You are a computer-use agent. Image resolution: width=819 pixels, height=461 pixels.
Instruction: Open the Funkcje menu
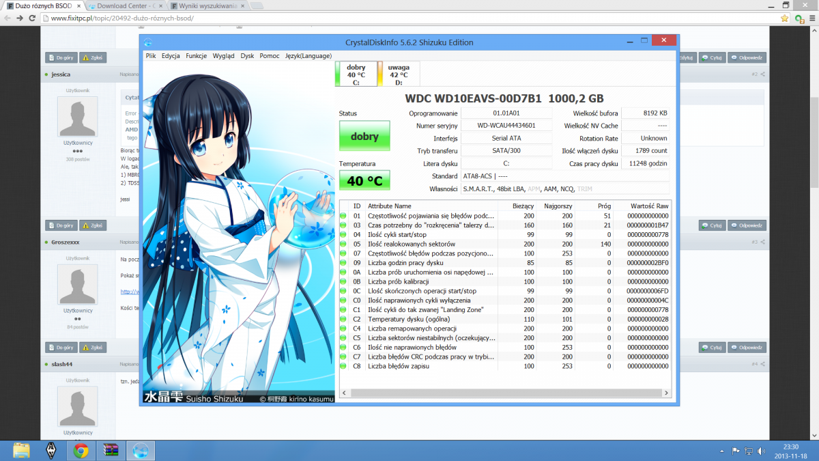pyautogui.click(x=197, y=55)
